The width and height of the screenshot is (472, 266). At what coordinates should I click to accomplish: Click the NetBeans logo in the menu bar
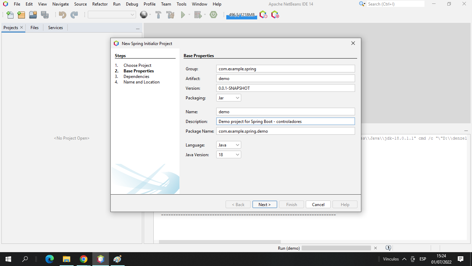tap(6, 4)
